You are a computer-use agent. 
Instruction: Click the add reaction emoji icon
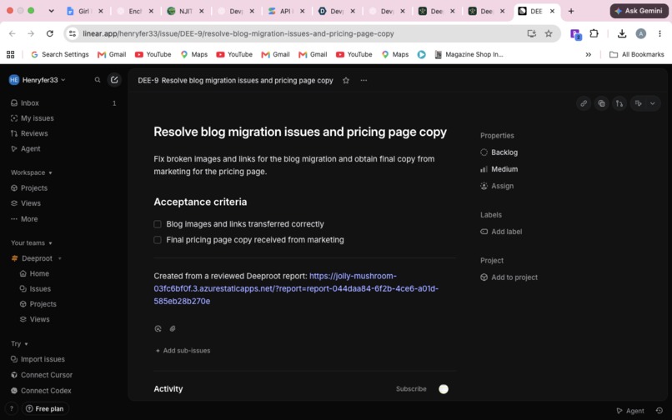tap(158, 328)
